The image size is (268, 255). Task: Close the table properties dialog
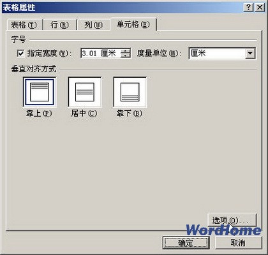pos(260,8)
